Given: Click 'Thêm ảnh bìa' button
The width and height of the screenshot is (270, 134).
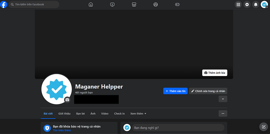Looking at the screenshot, I should click(x=215, y=73).
